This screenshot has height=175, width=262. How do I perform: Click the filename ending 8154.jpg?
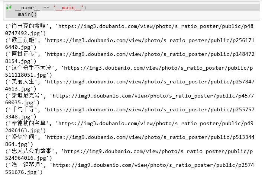[18, 61]
